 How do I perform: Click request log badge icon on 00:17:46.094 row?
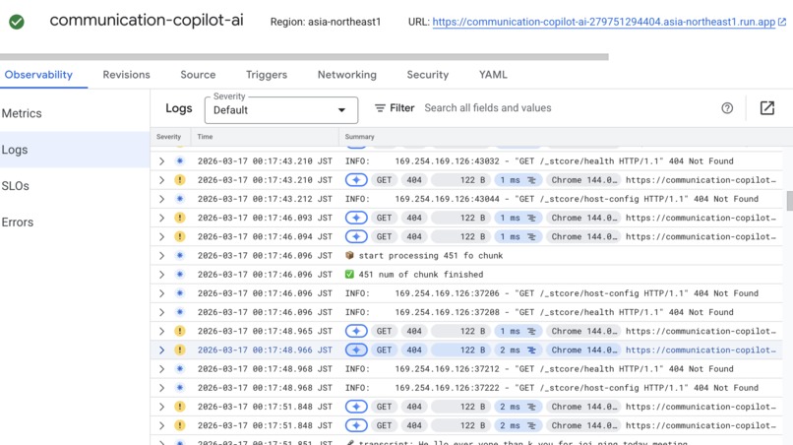pos(356,236)
